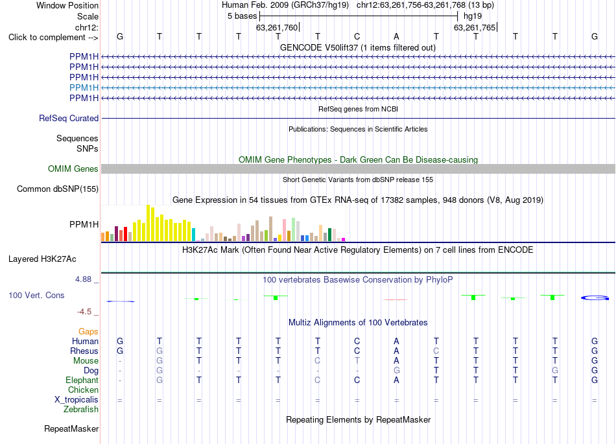Click the SNPs track label

click(x=88, y=149)
